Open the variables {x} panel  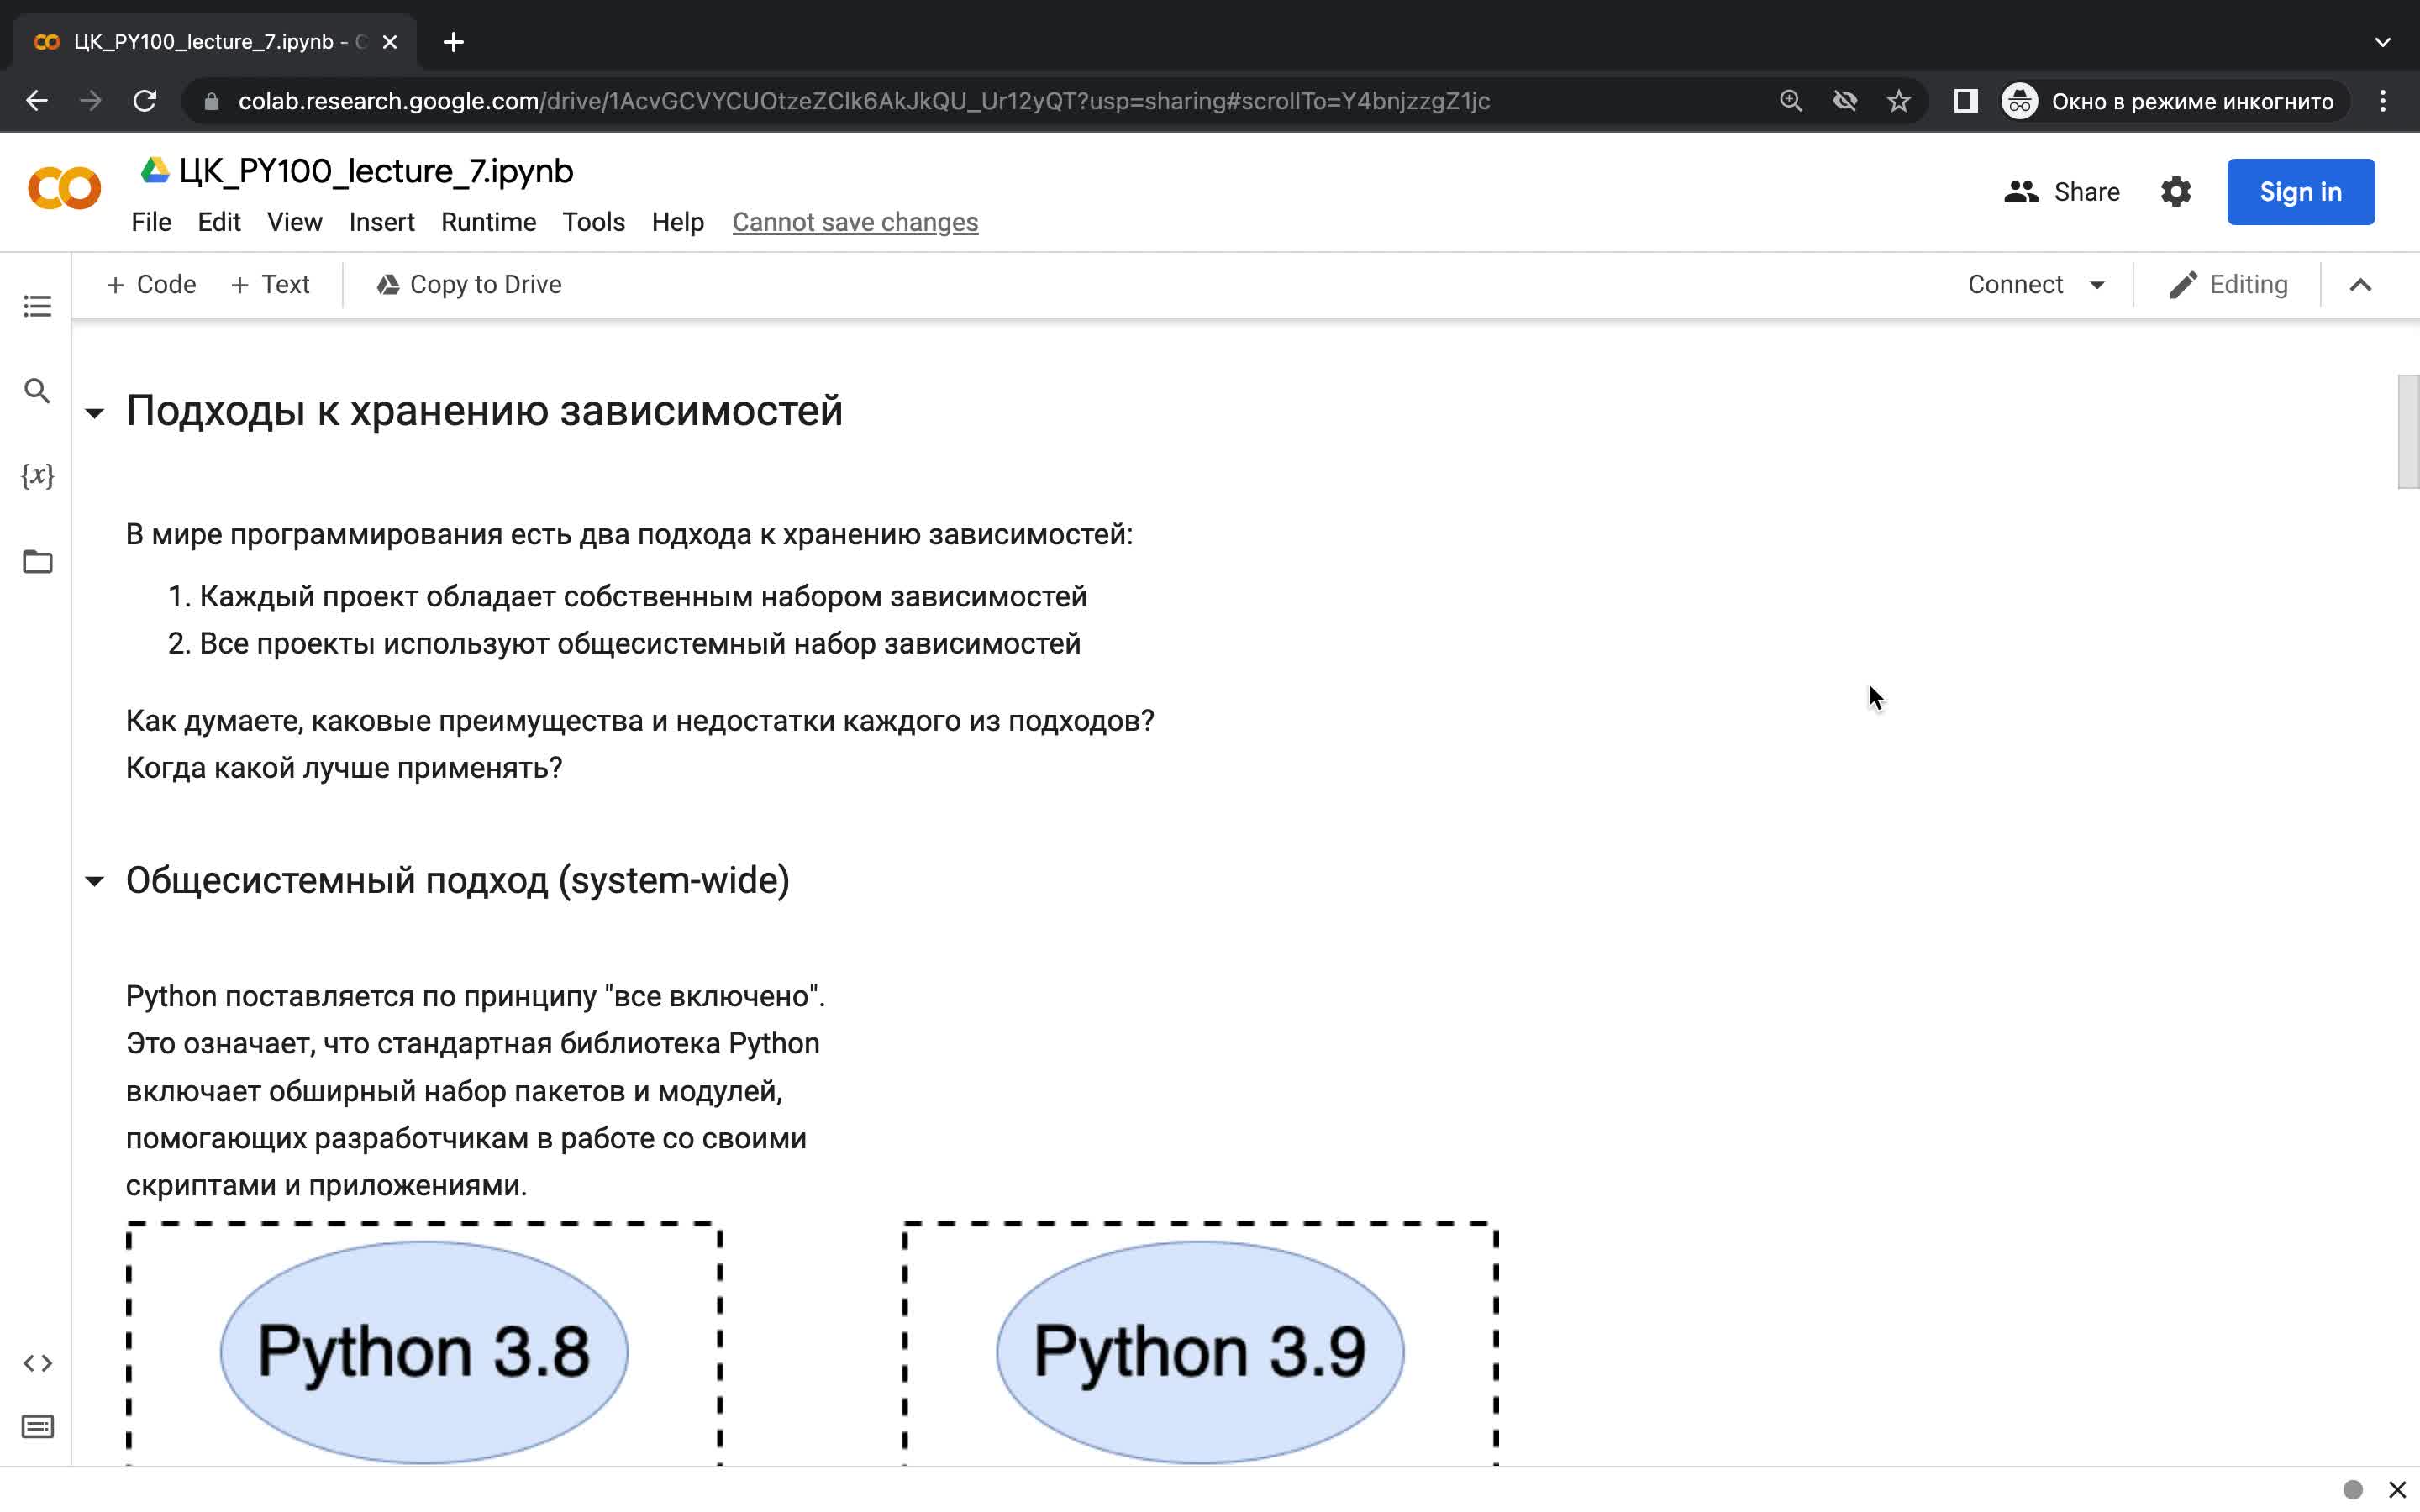pyautogui.click(x=37, y=475)
